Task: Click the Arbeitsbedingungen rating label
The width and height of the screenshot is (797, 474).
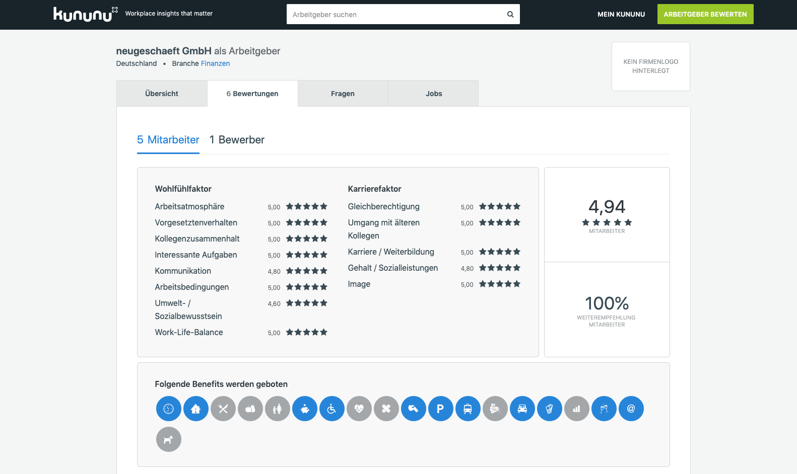Action: (192, 287)
